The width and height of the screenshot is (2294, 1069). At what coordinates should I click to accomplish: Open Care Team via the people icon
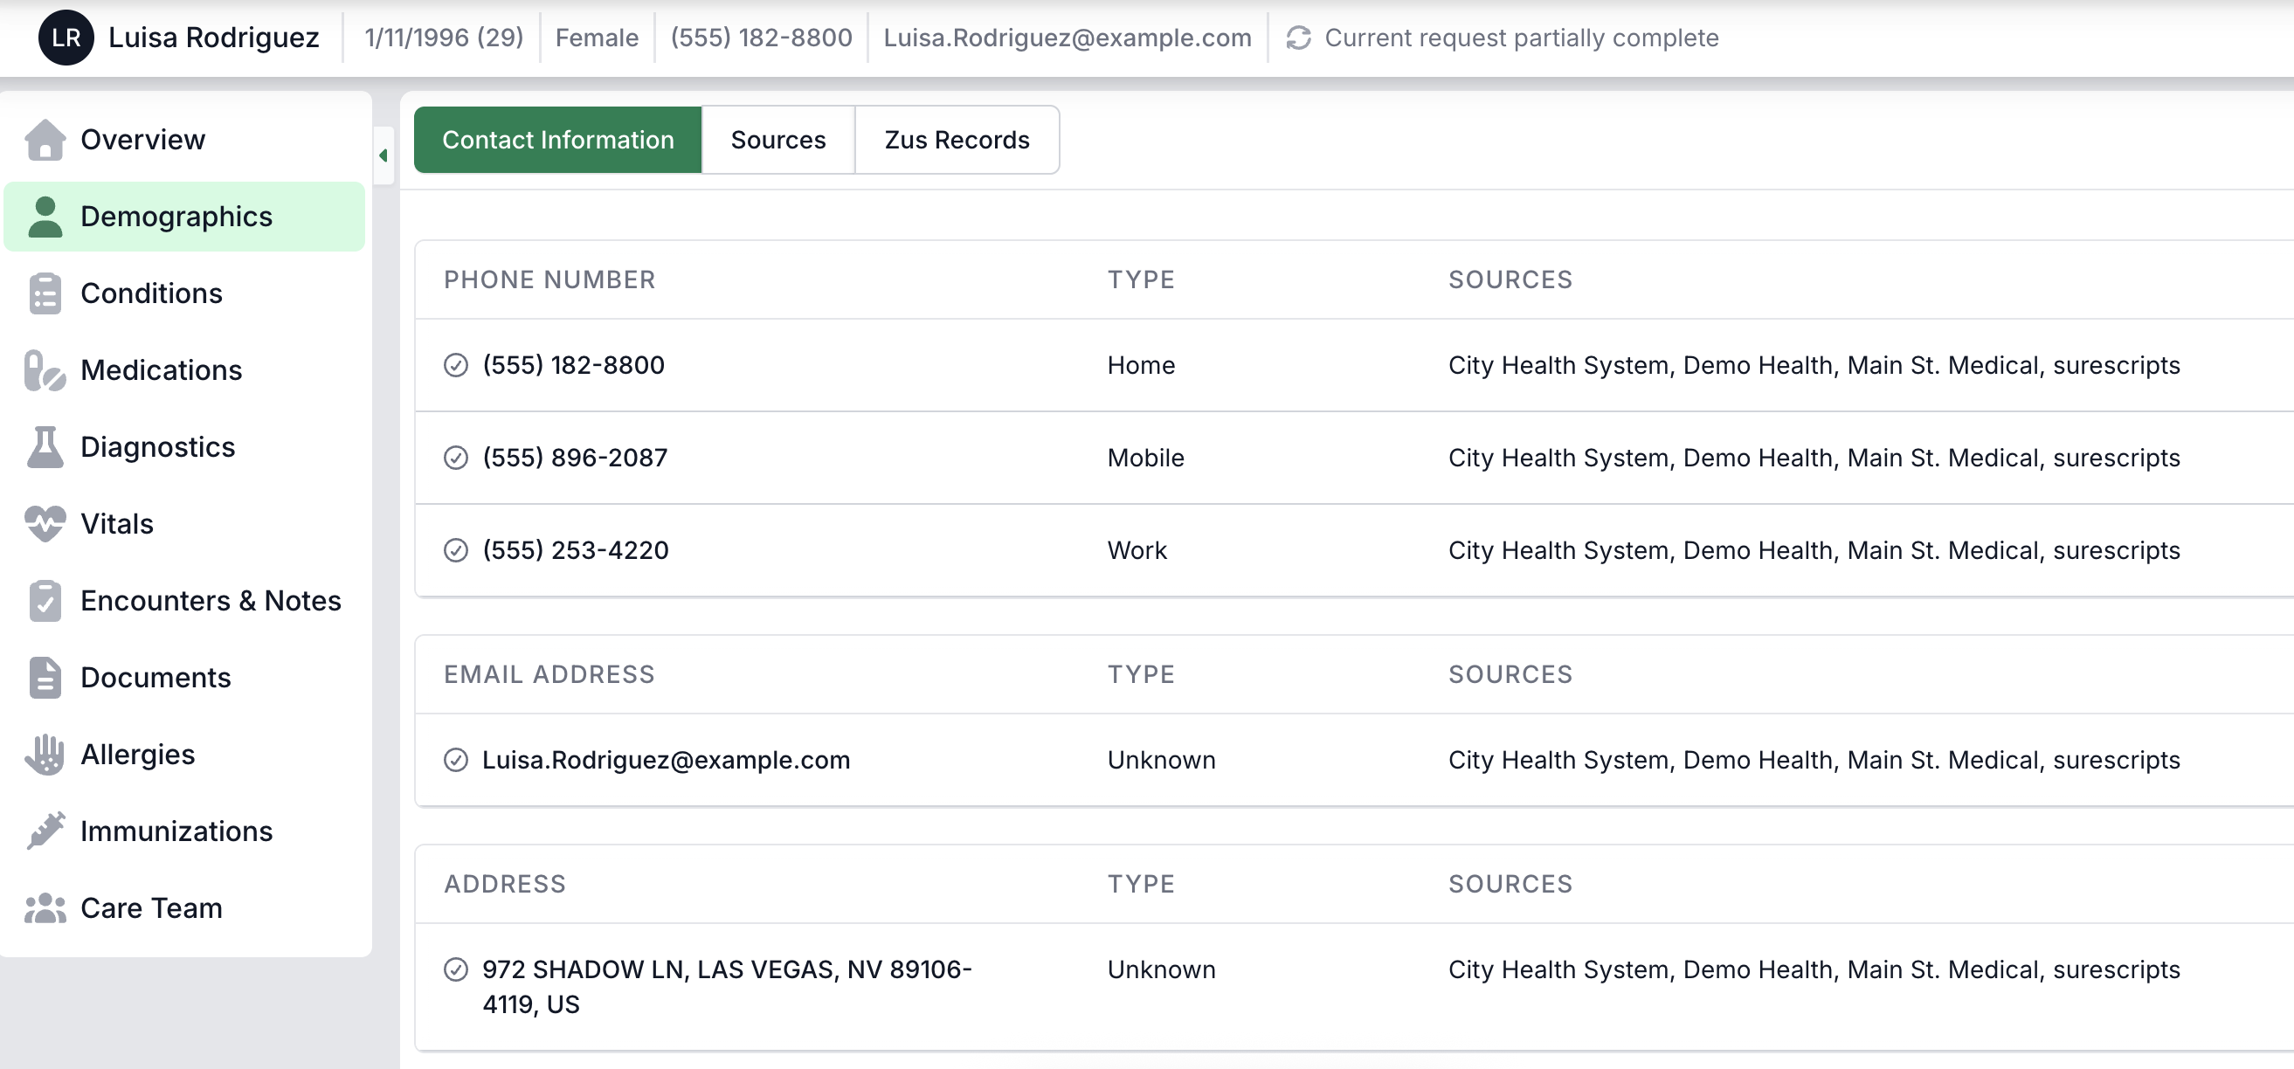[x=45, y=908]
